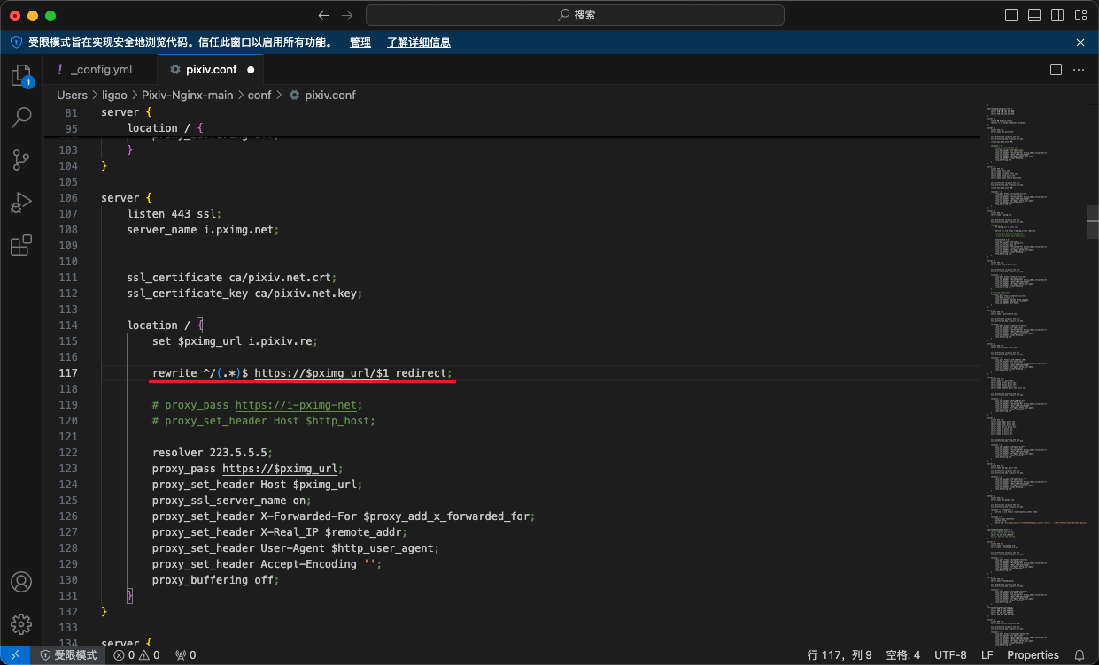Open the customize layout icon
Image resolution: width=1099 pixels, height=665 pixels.
(1080, 15)
